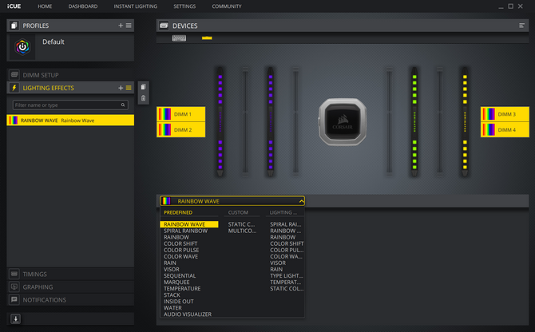Select the DIMM 1 label
Image resolution: width=535 pixels, height=332 pixels.
(x=180, y=114)
